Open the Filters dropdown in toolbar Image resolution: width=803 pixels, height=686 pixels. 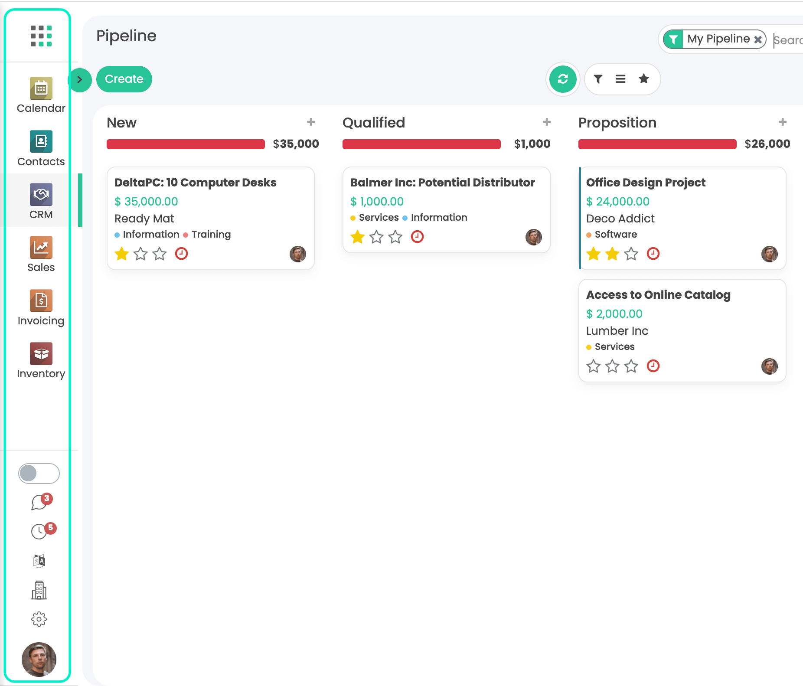click(x=598, y=79)
